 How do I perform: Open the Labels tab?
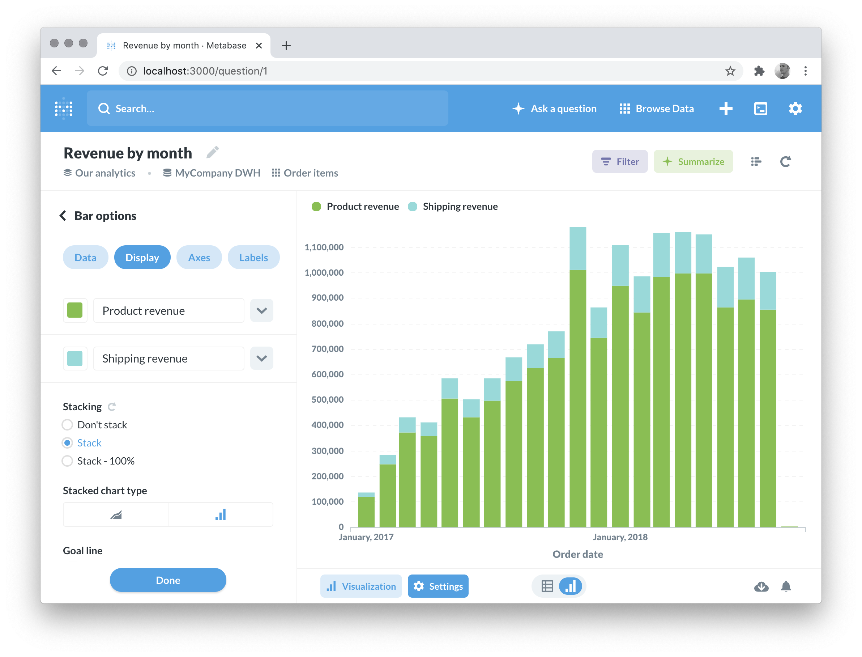253,257
